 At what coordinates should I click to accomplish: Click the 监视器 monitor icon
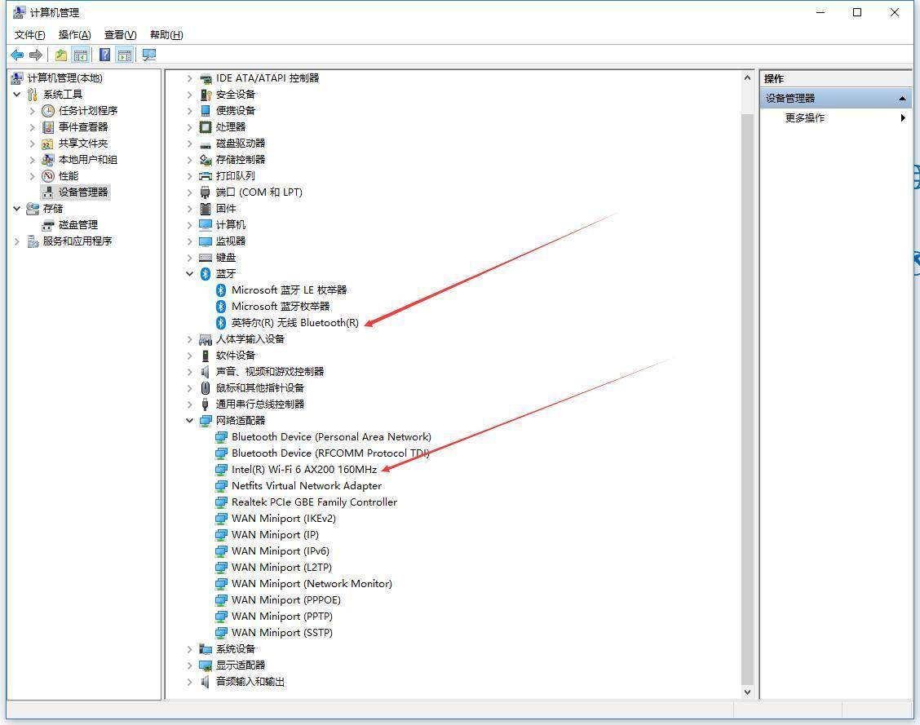point(206,241)
